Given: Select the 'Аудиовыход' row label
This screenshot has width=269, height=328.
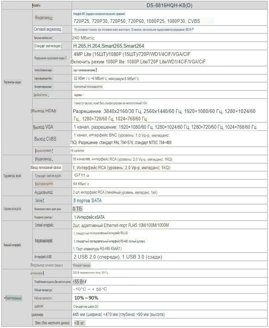Looking at the screenshot, I should [43, 192].
